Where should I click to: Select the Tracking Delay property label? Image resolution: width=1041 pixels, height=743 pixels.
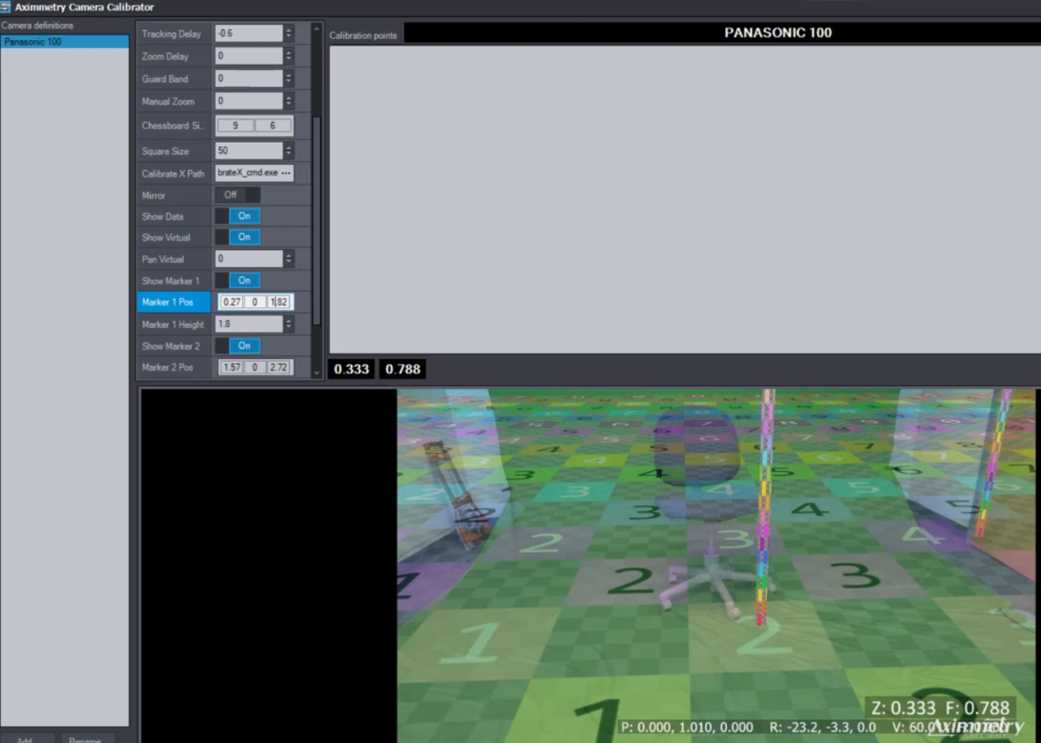[x=171, y=34]
